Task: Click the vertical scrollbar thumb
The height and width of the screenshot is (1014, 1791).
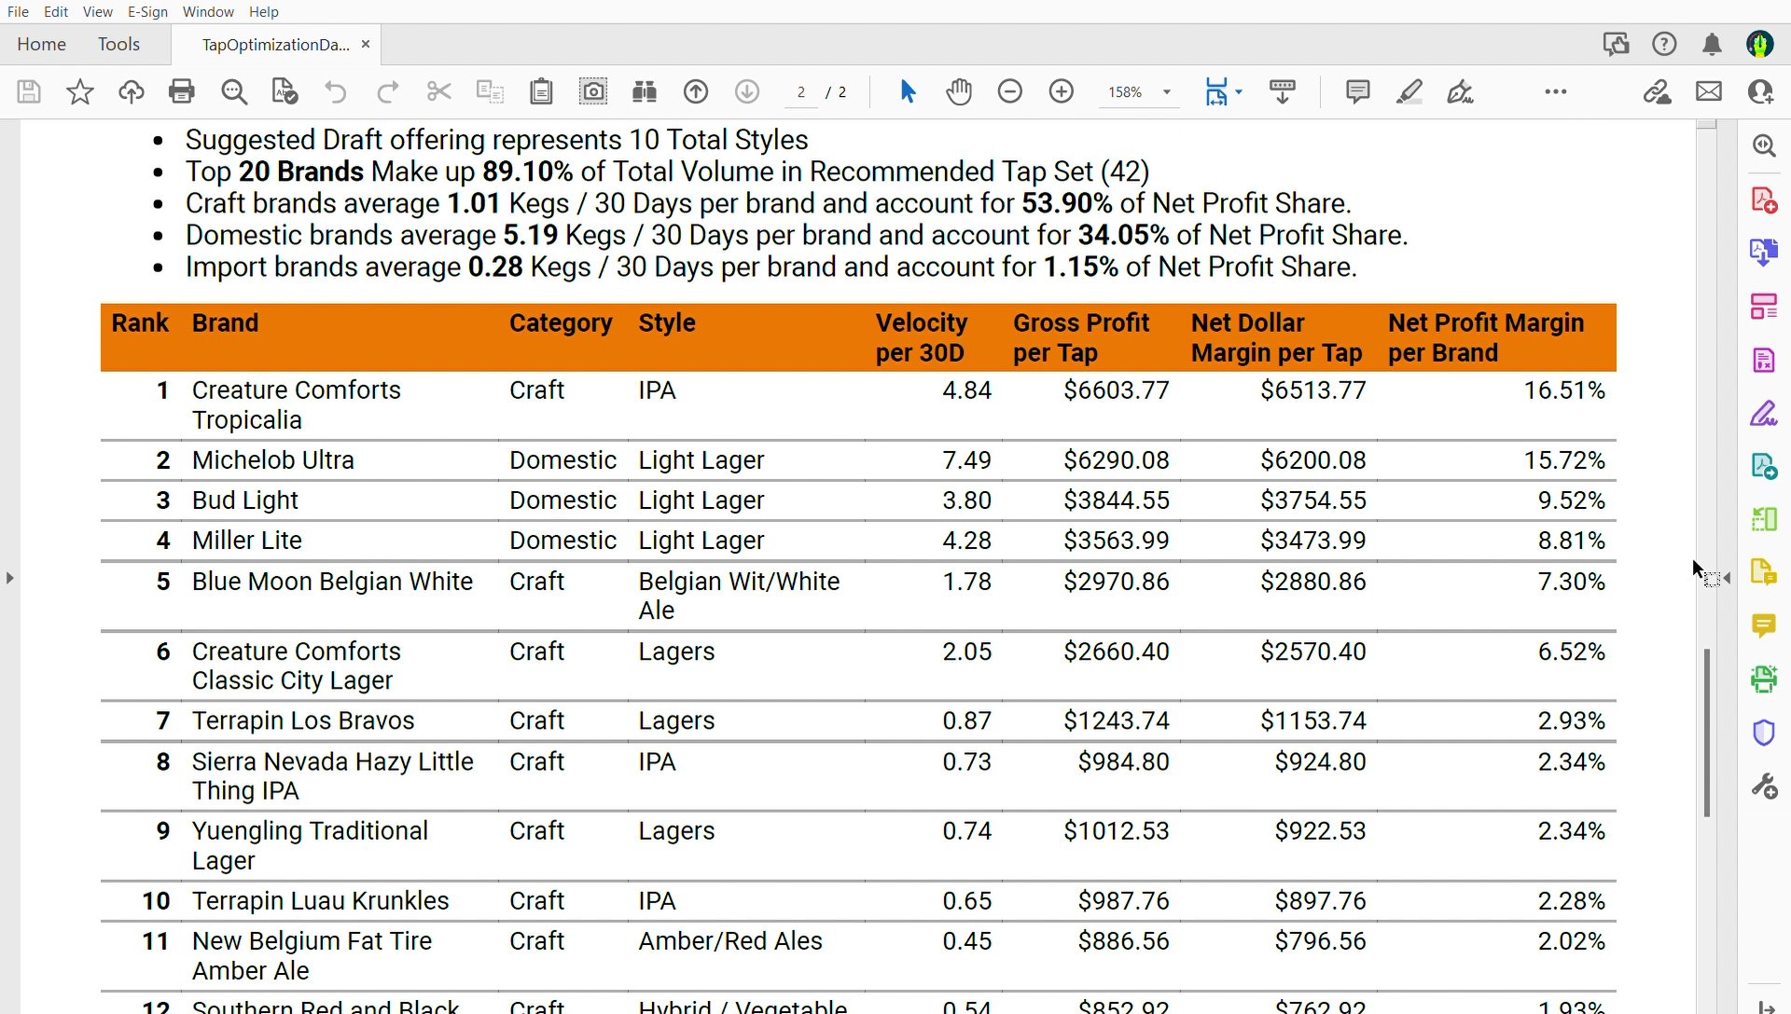Action: pos(1706,733)
